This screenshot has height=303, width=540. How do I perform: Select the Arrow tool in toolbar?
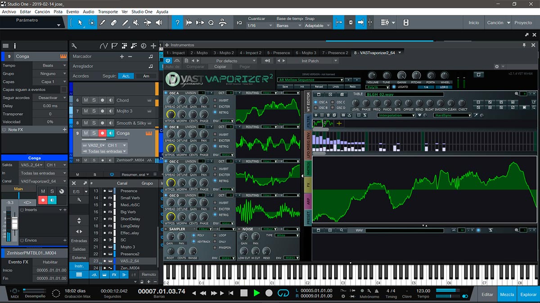point(80,22)
